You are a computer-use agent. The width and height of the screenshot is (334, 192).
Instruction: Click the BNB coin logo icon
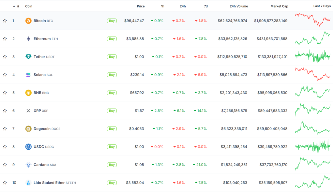point(28,93)
